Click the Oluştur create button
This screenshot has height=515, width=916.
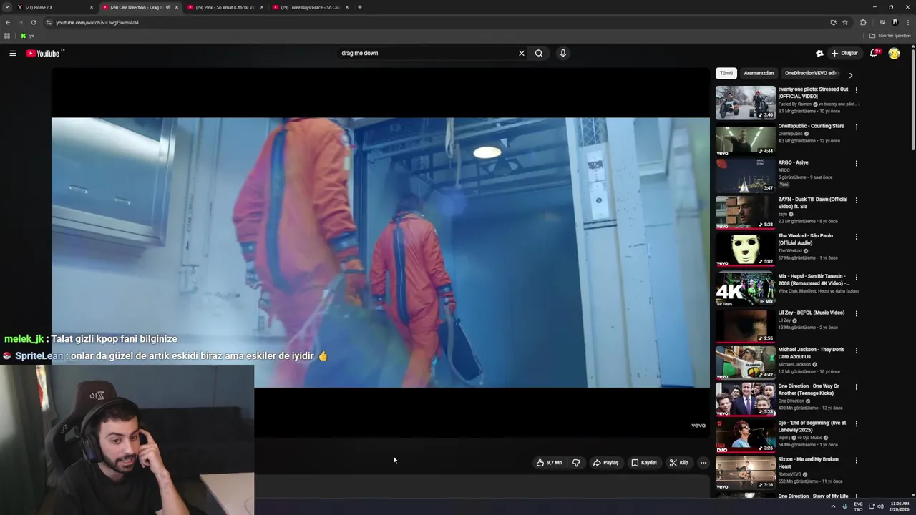844,53
